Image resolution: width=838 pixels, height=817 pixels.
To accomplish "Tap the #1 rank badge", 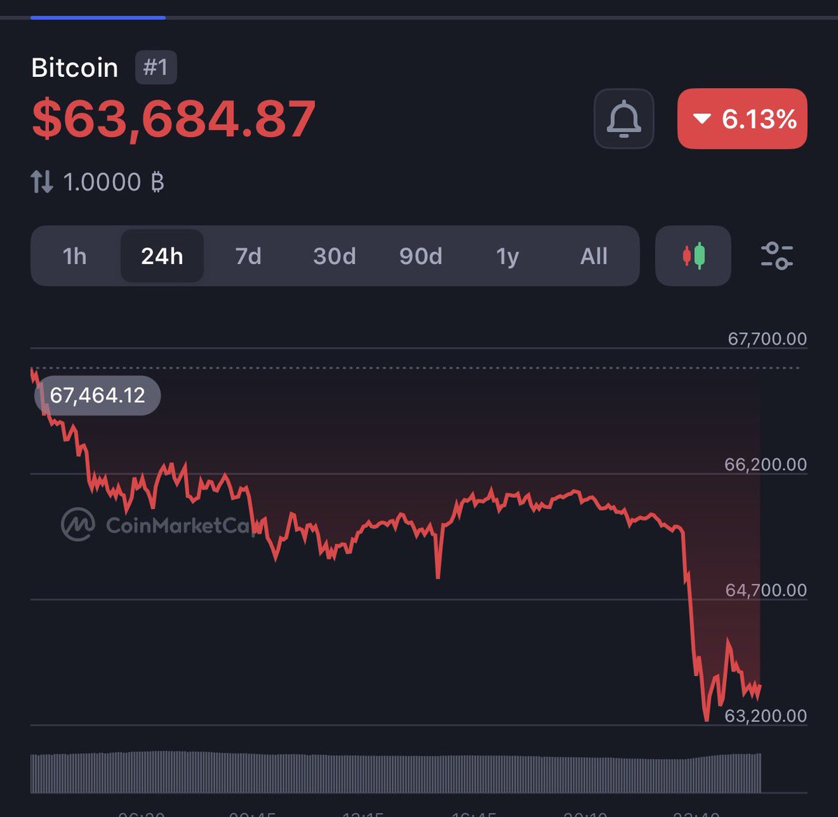I will click(155, 68).
